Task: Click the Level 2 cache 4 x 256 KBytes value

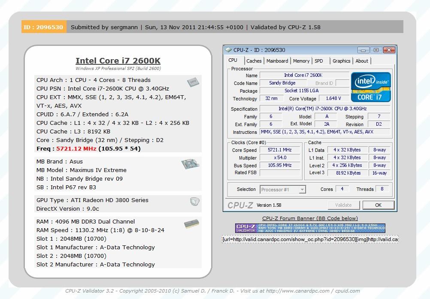Action: (x=347, y=165)
